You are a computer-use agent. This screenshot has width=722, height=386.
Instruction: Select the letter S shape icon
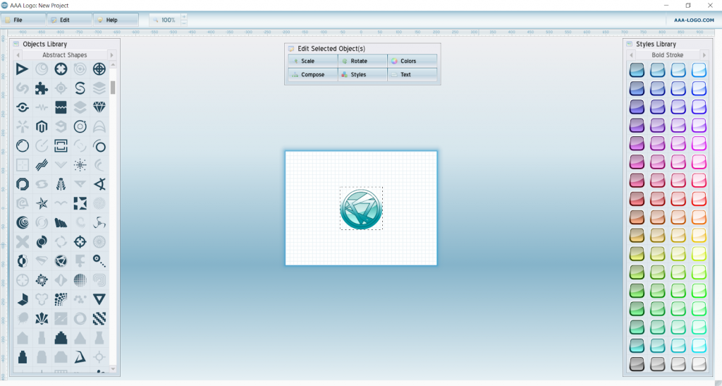coord(80,88)
